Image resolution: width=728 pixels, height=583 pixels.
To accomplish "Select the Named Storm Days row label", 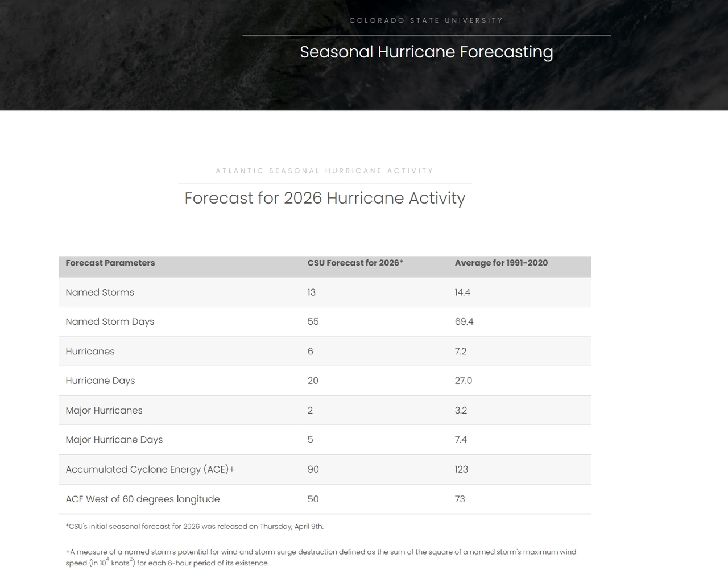I will [x=110, y=321].
